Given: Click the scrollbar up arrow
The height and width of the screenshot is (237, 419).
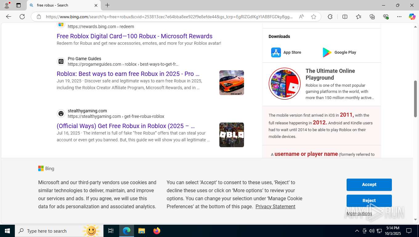Looking at the screenshot, I should pyautogui.click(x=415, y=27).
